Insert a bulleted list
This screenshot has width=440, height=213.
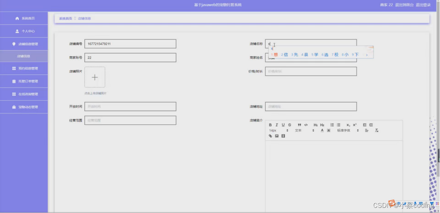339,125
